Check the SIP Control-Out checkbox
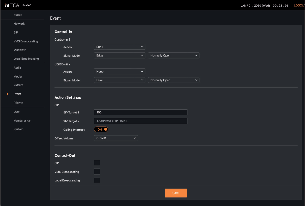Image resolution: width=305 pixels, height=206 pixels. coord(97,163)
